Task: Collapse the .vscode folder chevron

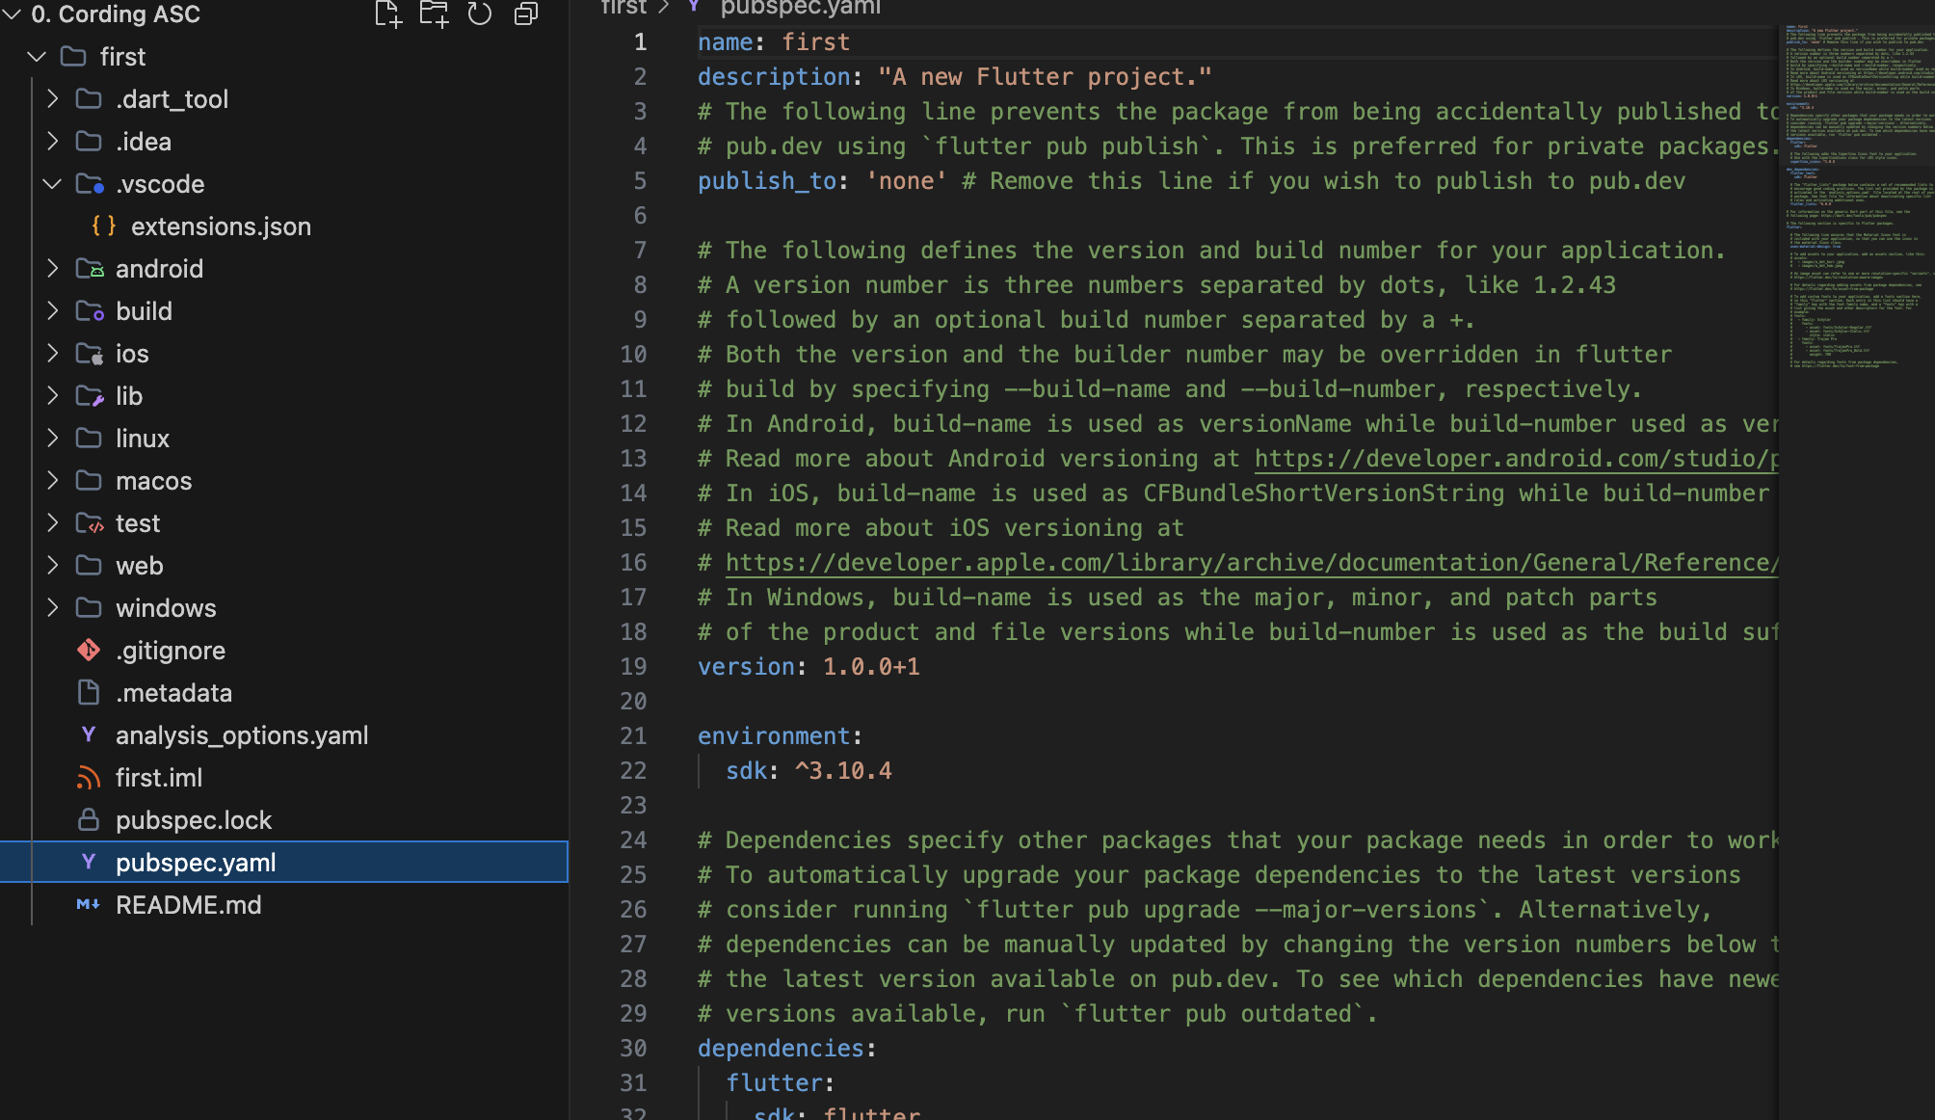Action: pyautogui.click(x=53, y=184)
